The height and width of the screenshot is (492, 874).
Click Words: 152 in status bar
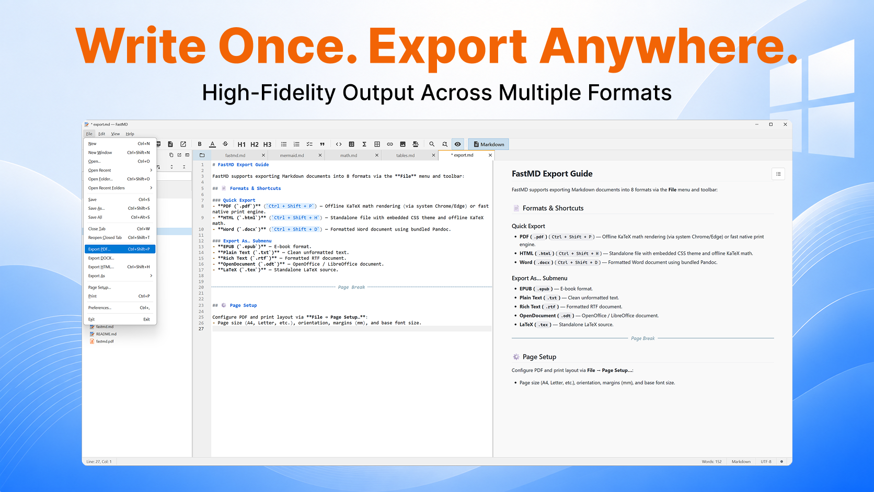(x=711, y=462)
